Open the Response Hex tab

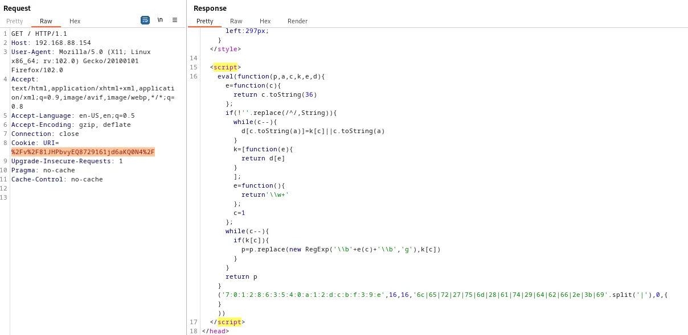coord(265,21)
